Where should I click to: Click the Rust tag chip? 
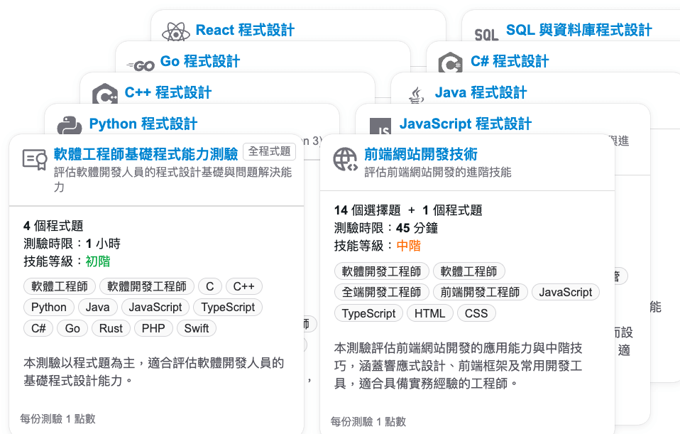[111, 328]
